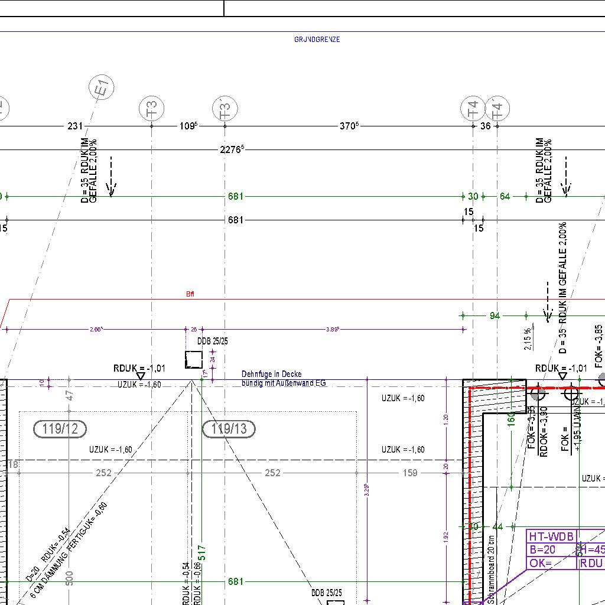Click the 370⁵ dimension value
Viewport: 605px width, 605px height.
coord(349,126)
